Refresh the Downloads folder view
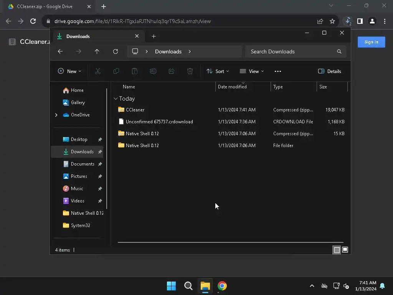393x295 pixels. [115, 51]
